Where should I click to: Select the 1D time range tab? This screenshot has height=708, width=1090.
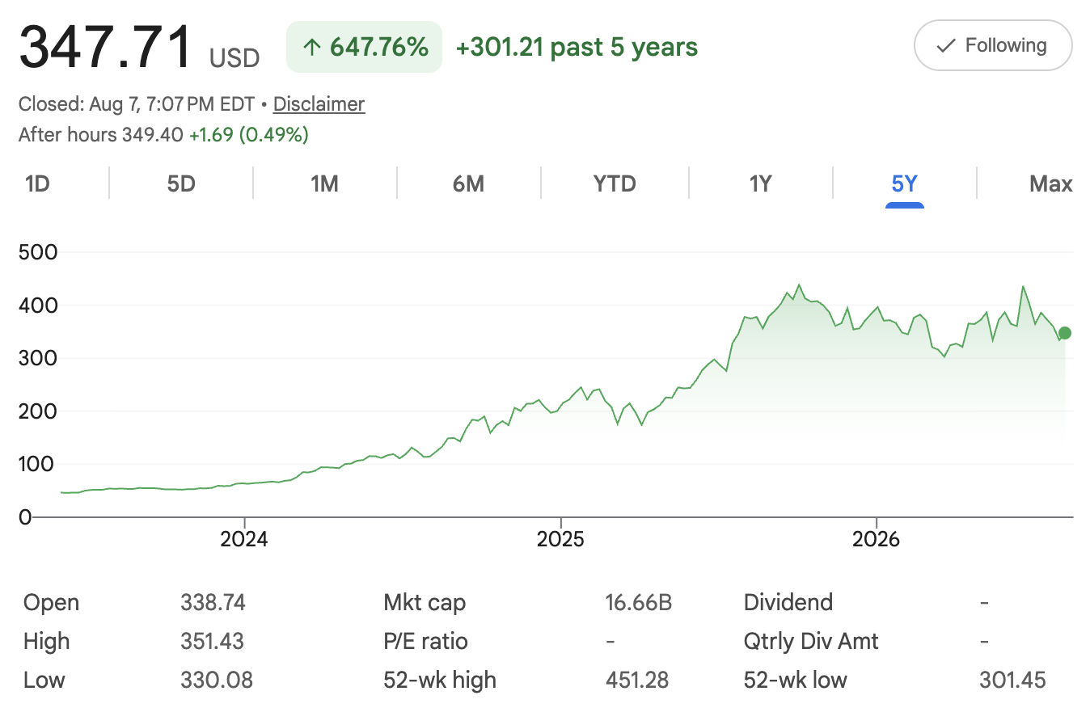pyautogui.click(x=37, y=183)
